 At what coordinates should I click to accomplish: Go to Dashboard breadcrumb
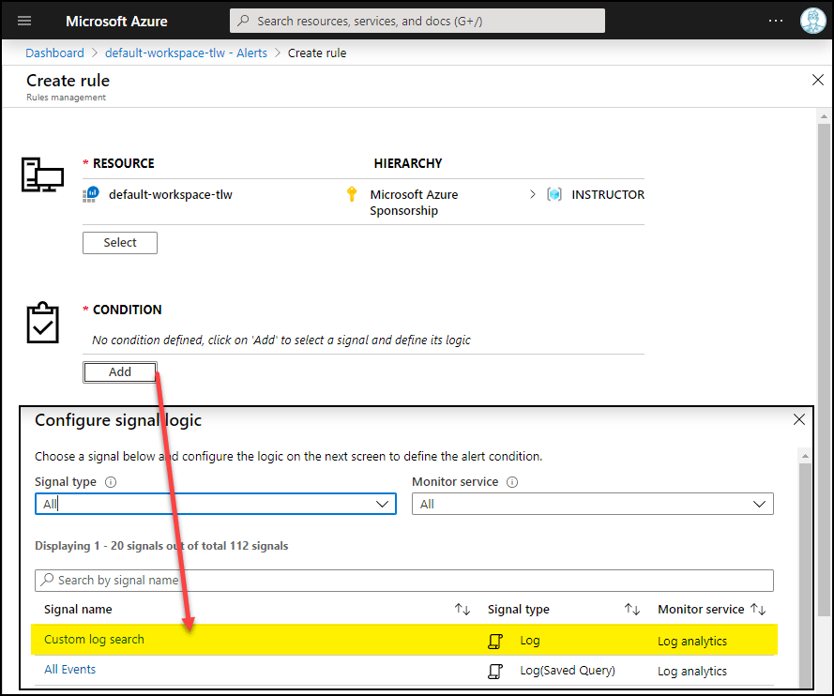[54, 53]
